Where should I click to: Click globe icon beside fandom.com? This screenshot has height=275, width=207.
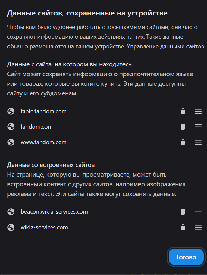click(11, 127)
